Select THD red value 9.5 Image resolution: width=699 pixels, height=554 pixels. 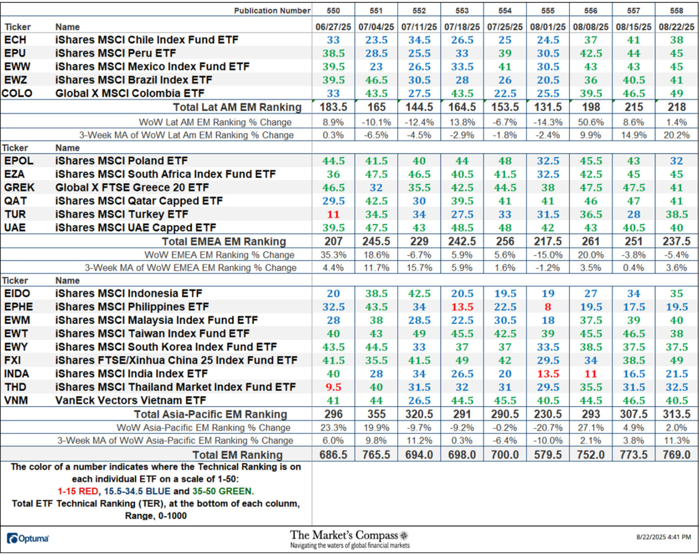333,387
